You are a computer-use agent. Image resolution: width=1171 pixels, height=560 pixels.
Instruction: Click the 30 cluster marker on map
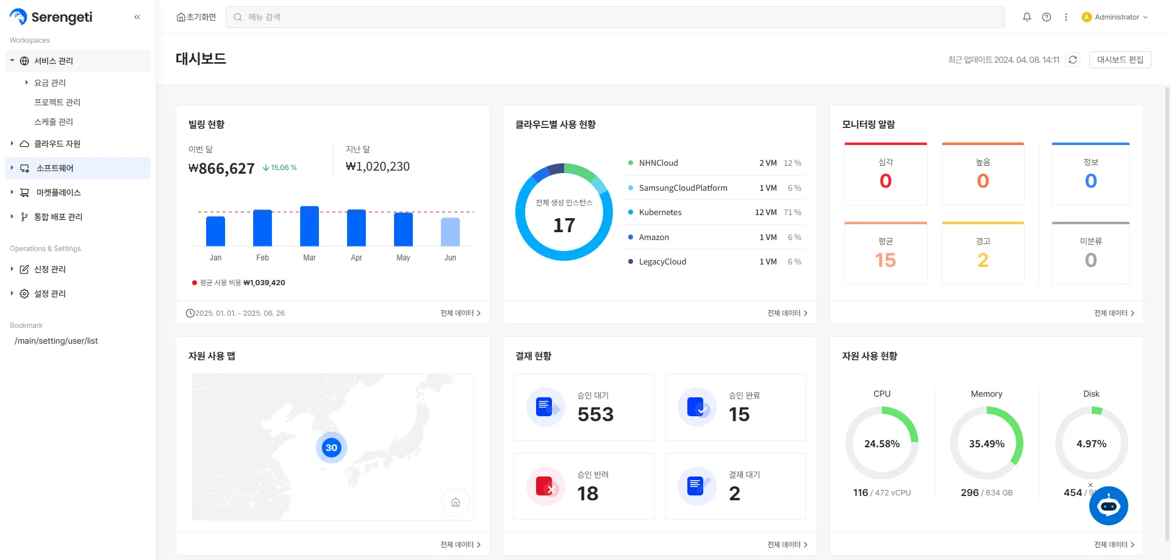tap(331, 448)
